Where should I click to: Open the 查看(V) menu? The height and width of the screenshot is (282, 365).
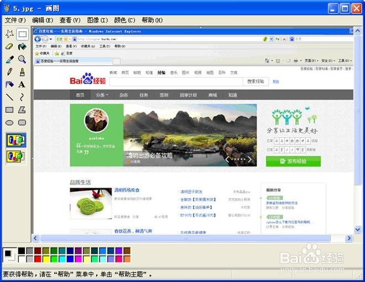pos(70,20)
